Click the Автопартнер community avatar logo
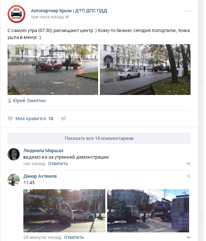This screenshot has width=206, height=241. 16,14
